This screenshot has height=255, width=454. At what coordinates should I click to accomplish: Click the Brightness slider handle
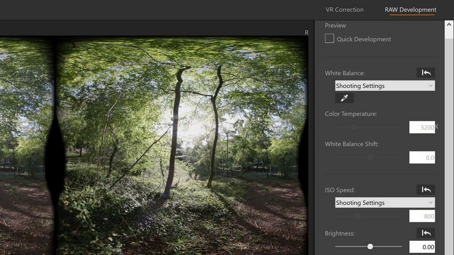(370, 246)
